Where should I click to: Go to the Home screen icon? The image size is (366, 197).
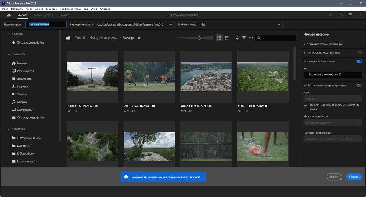pos(9,15)
